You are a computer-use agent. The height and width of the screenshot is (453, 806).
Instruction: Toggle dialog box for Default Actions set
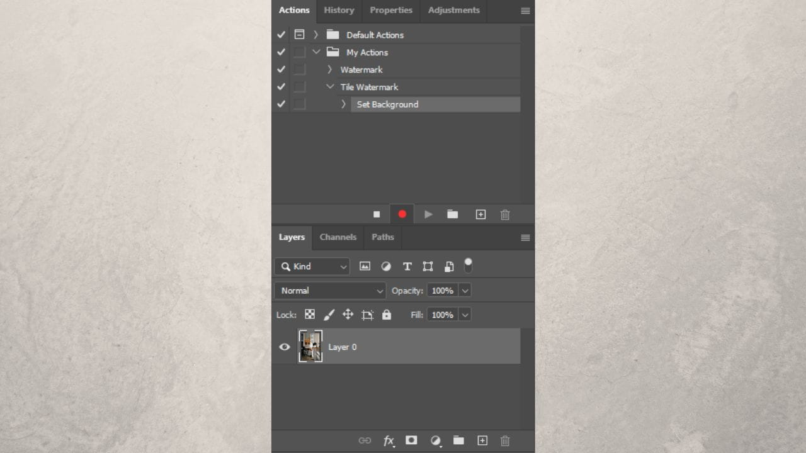300,35
